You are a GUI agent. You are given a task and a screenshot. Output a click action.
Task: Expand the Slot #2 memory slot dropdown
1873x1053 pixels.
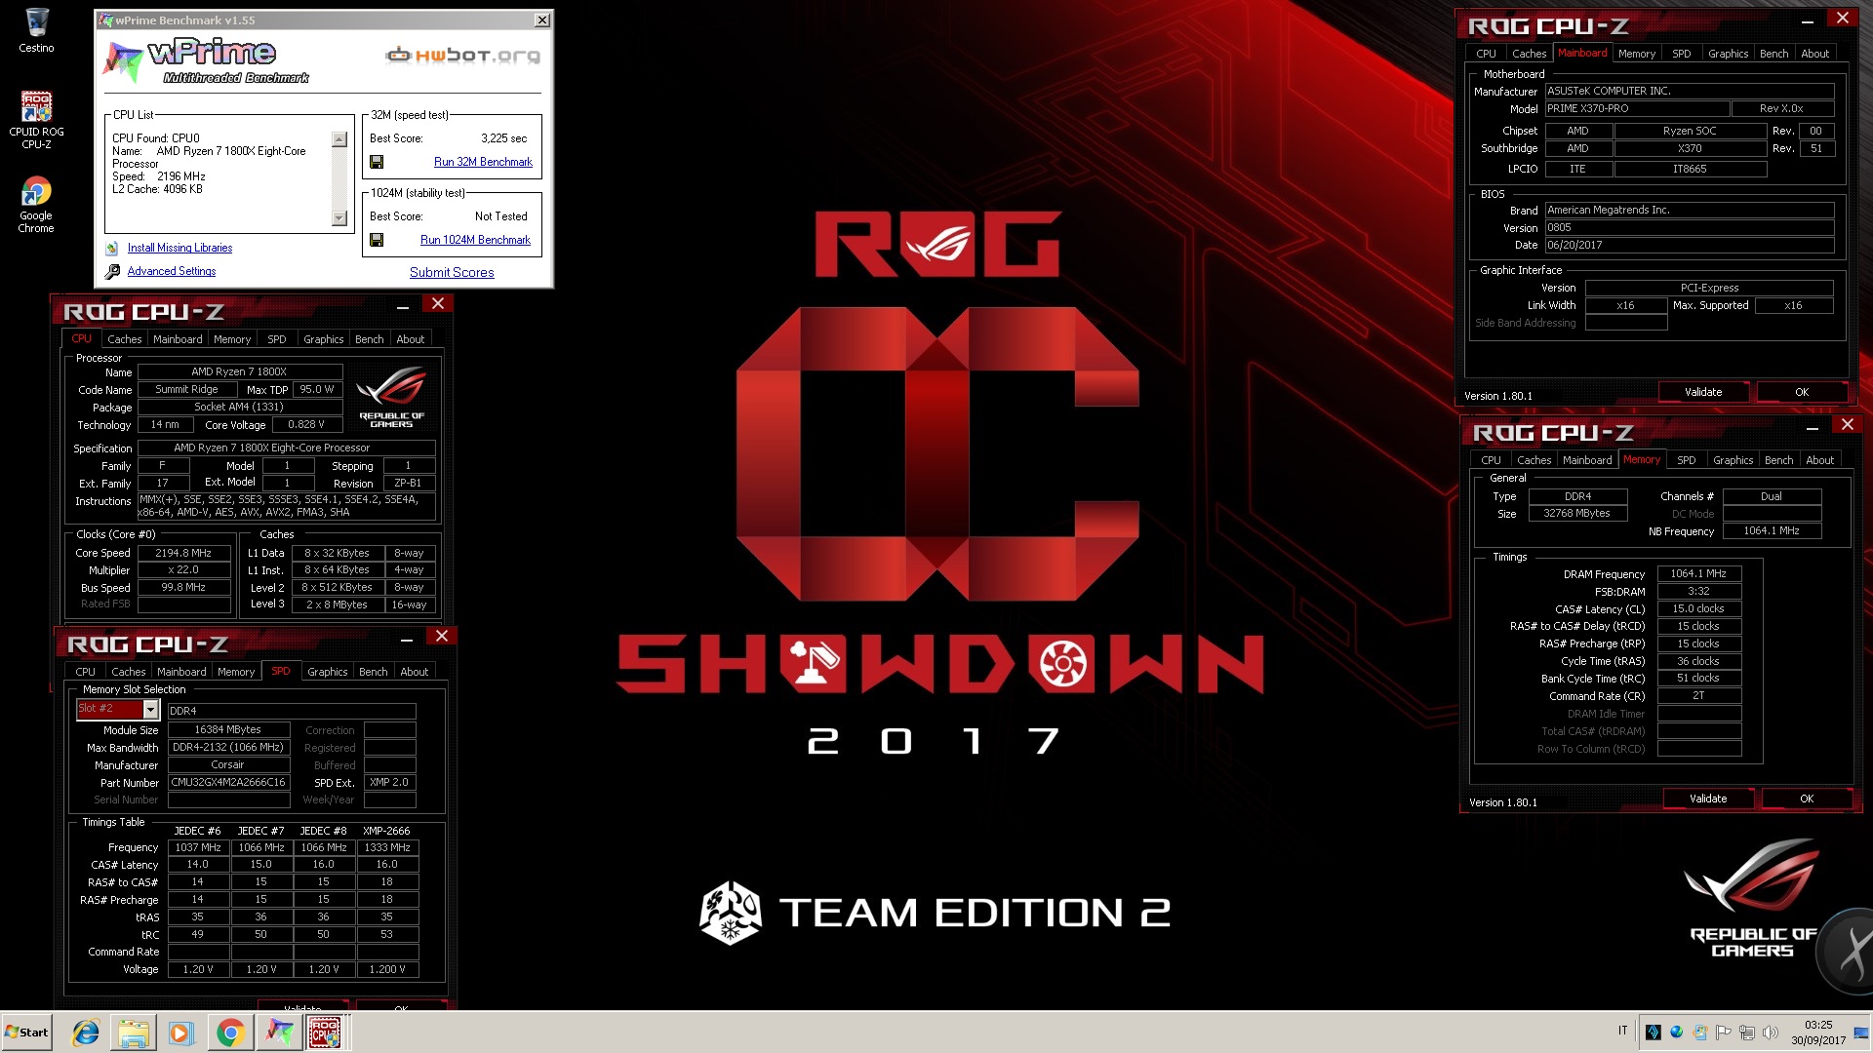coord(150,709)
